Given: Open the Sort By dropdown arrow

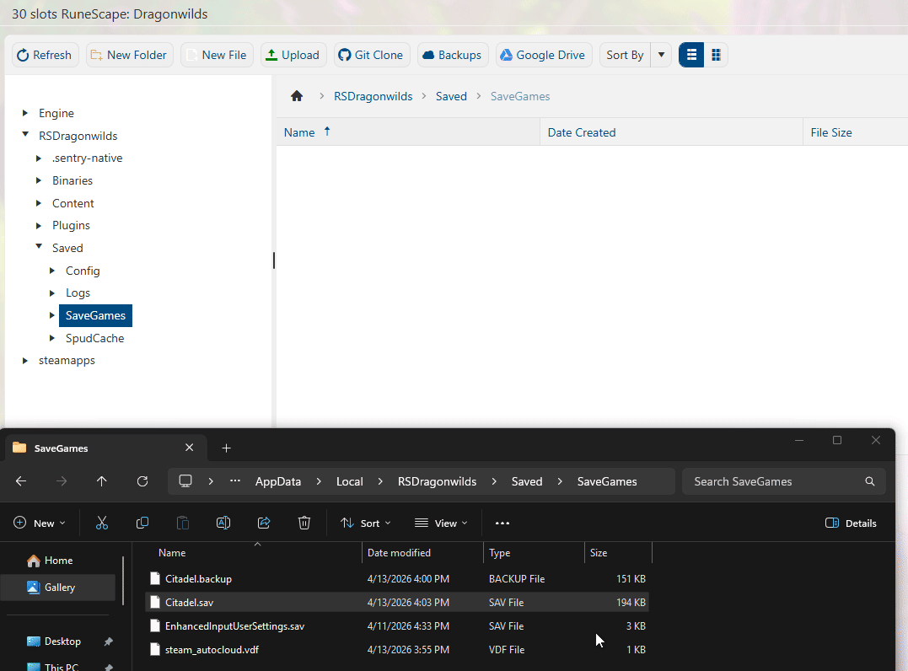Looking at the screenshot, I should point(661,55).
